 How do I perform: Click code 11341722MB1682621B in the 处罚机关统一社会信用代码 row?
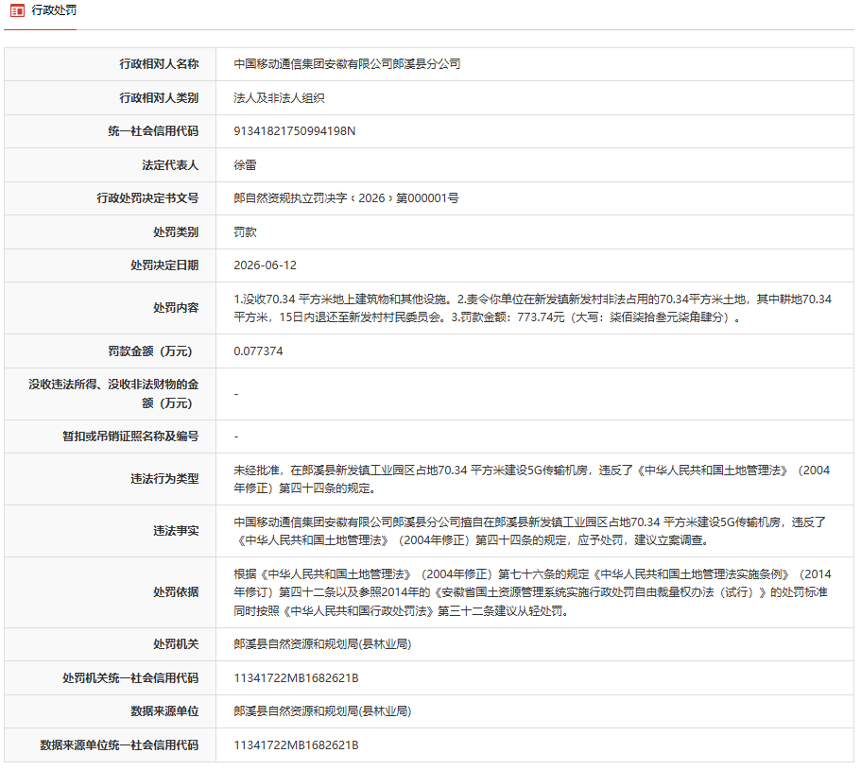tap(296, 678)
